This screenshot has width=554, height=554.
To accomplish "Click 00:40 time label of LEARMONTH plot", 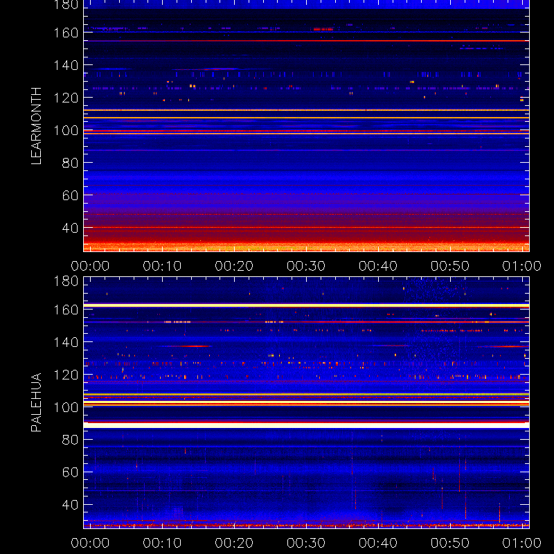I will tap(378, 266).
